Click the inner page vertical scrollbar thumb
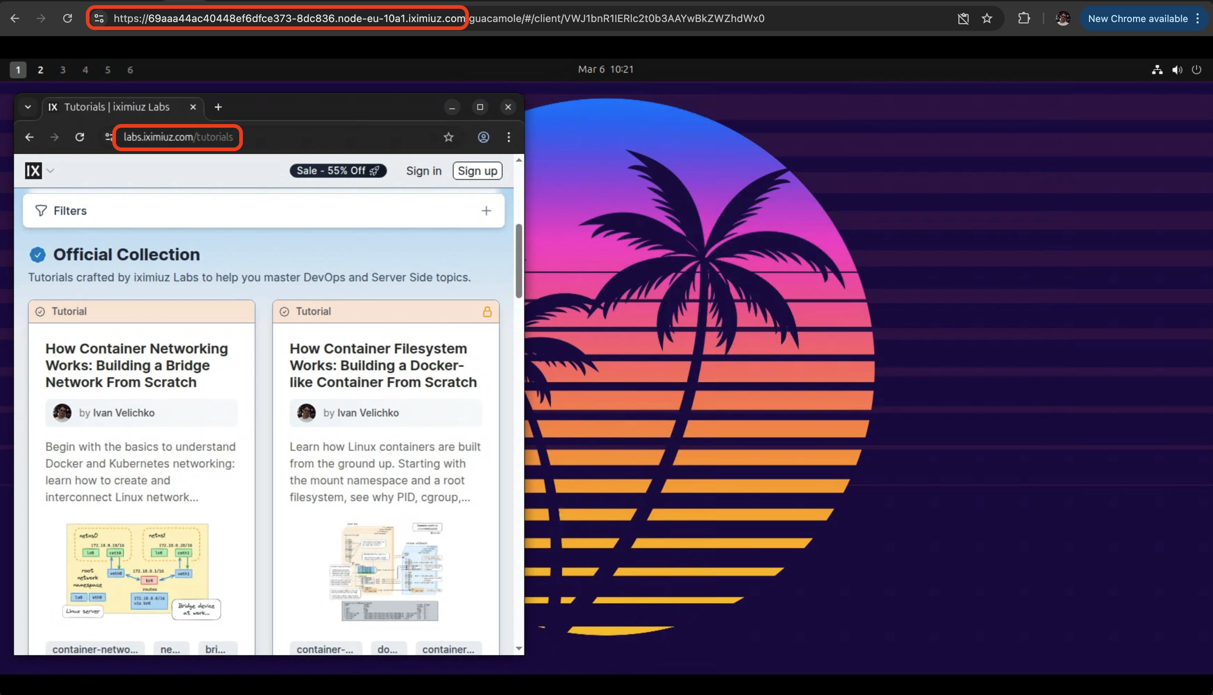Image resolution: width=1213 pixels, height=695 pixels. click(x=519, y=261)
